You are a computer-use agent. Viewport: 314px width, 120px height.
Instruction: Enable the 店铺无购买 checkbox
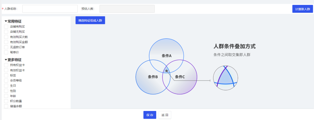point(6,32)
